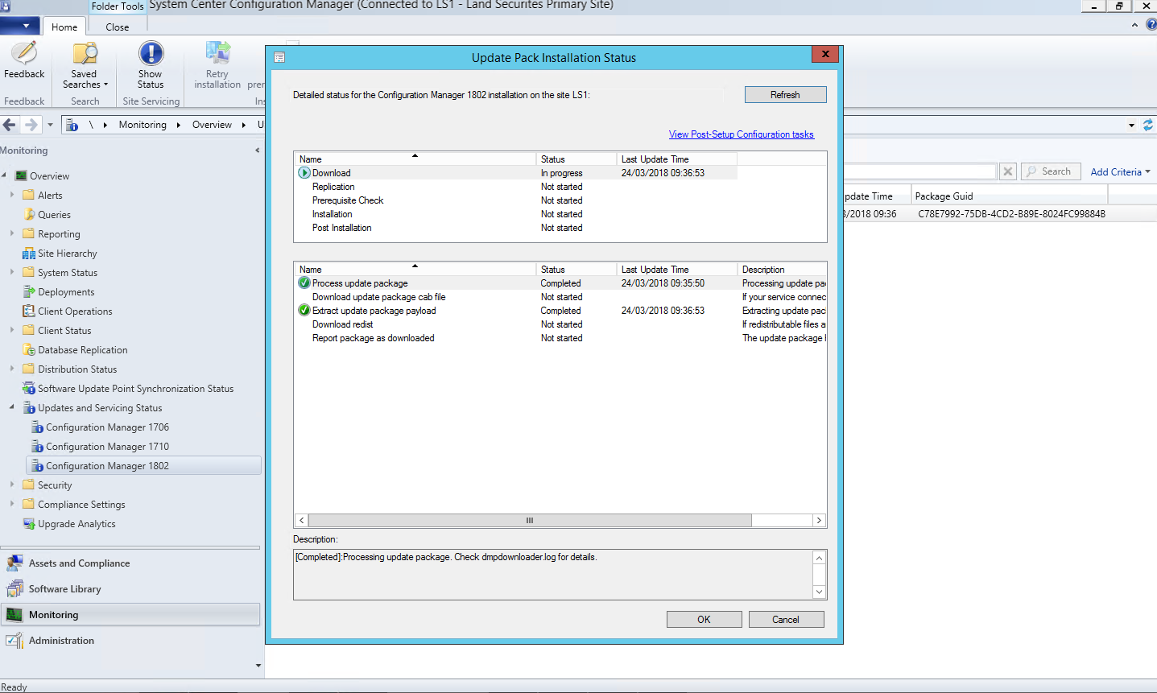
Task: Click the refresh icon beside address bar
Action: click(x=1148, y=125)
